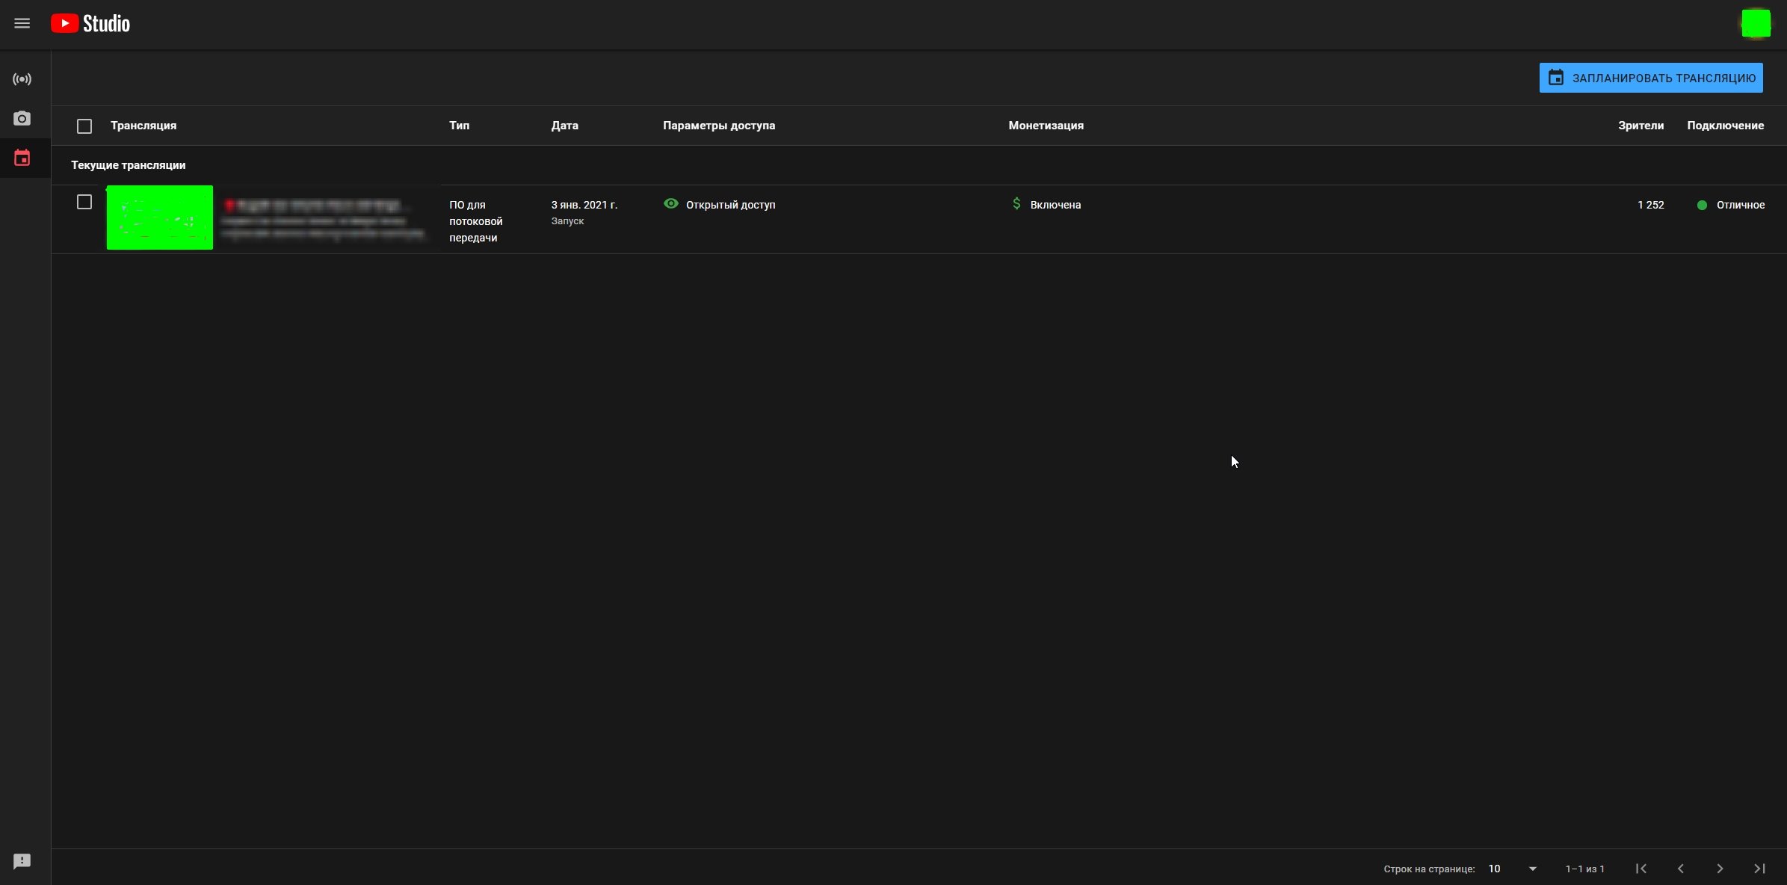
Task: Click the Дата column header
Action: tap(564, 126)
